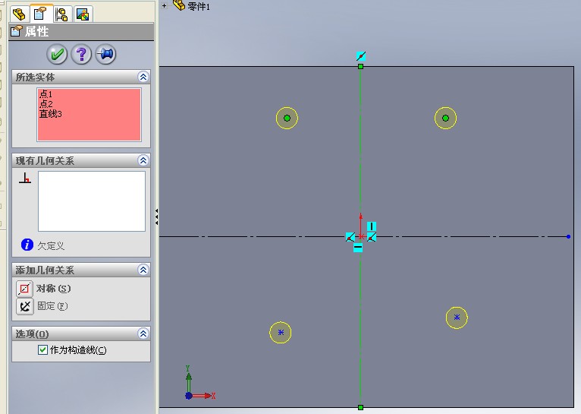Select the green bottom endpoint of vertical line
581x414 pixels.
point(360,407)
